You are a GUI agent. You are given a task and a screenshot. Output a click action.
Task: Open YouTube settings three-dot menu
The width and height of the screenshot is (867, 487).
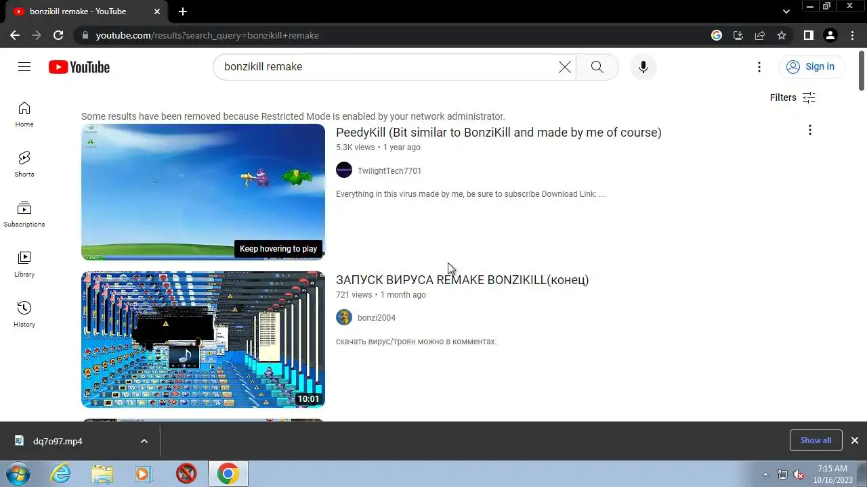(x=759, y=66)
